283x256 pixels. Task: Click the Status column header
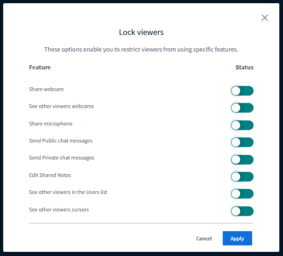[244, 68]
